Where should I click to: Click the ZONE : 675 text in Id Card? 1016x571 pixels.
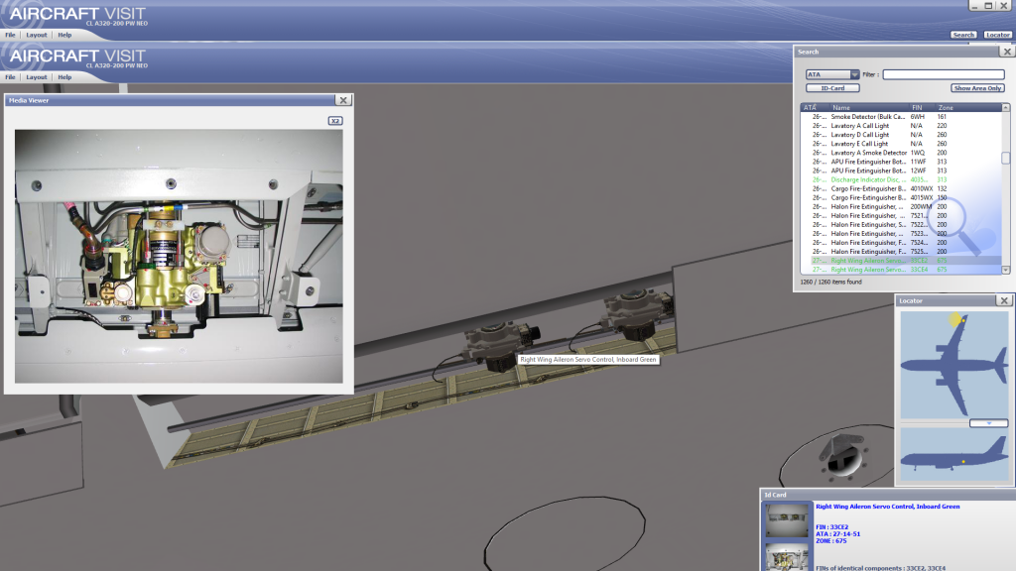pyautogui.click(x=831, y=541)
